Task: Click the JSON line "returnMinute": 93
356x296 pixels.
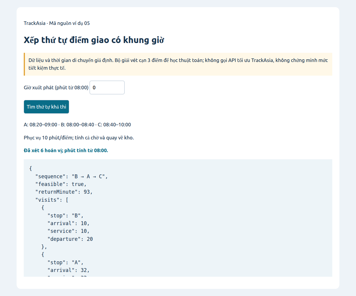Action: (x=64, y=192)
